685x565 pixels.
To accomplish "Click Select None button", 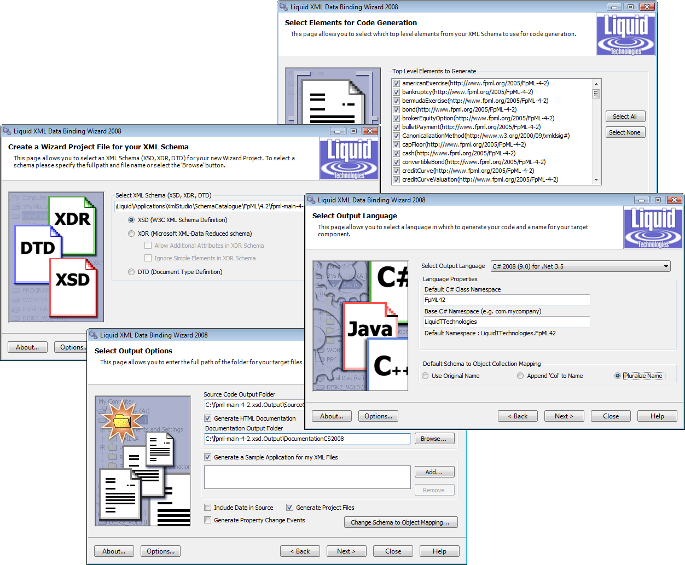I will point(625,132).
